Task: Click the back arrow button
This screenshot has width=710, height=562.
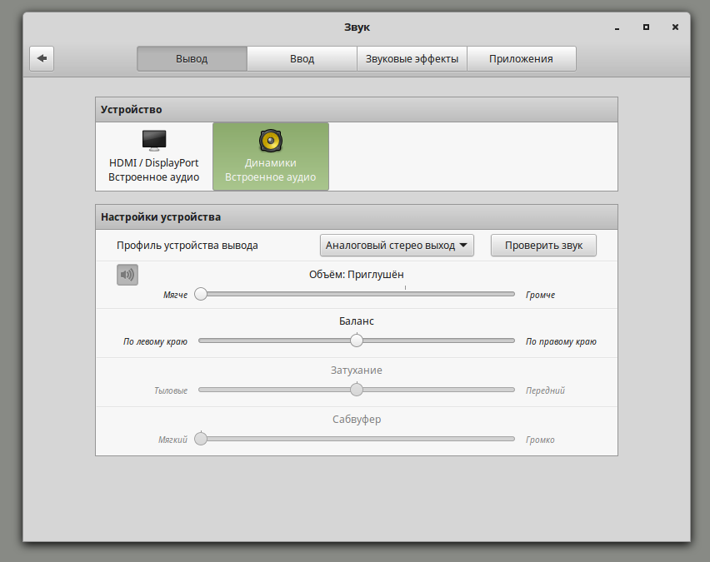Action: tap(42, 59)
